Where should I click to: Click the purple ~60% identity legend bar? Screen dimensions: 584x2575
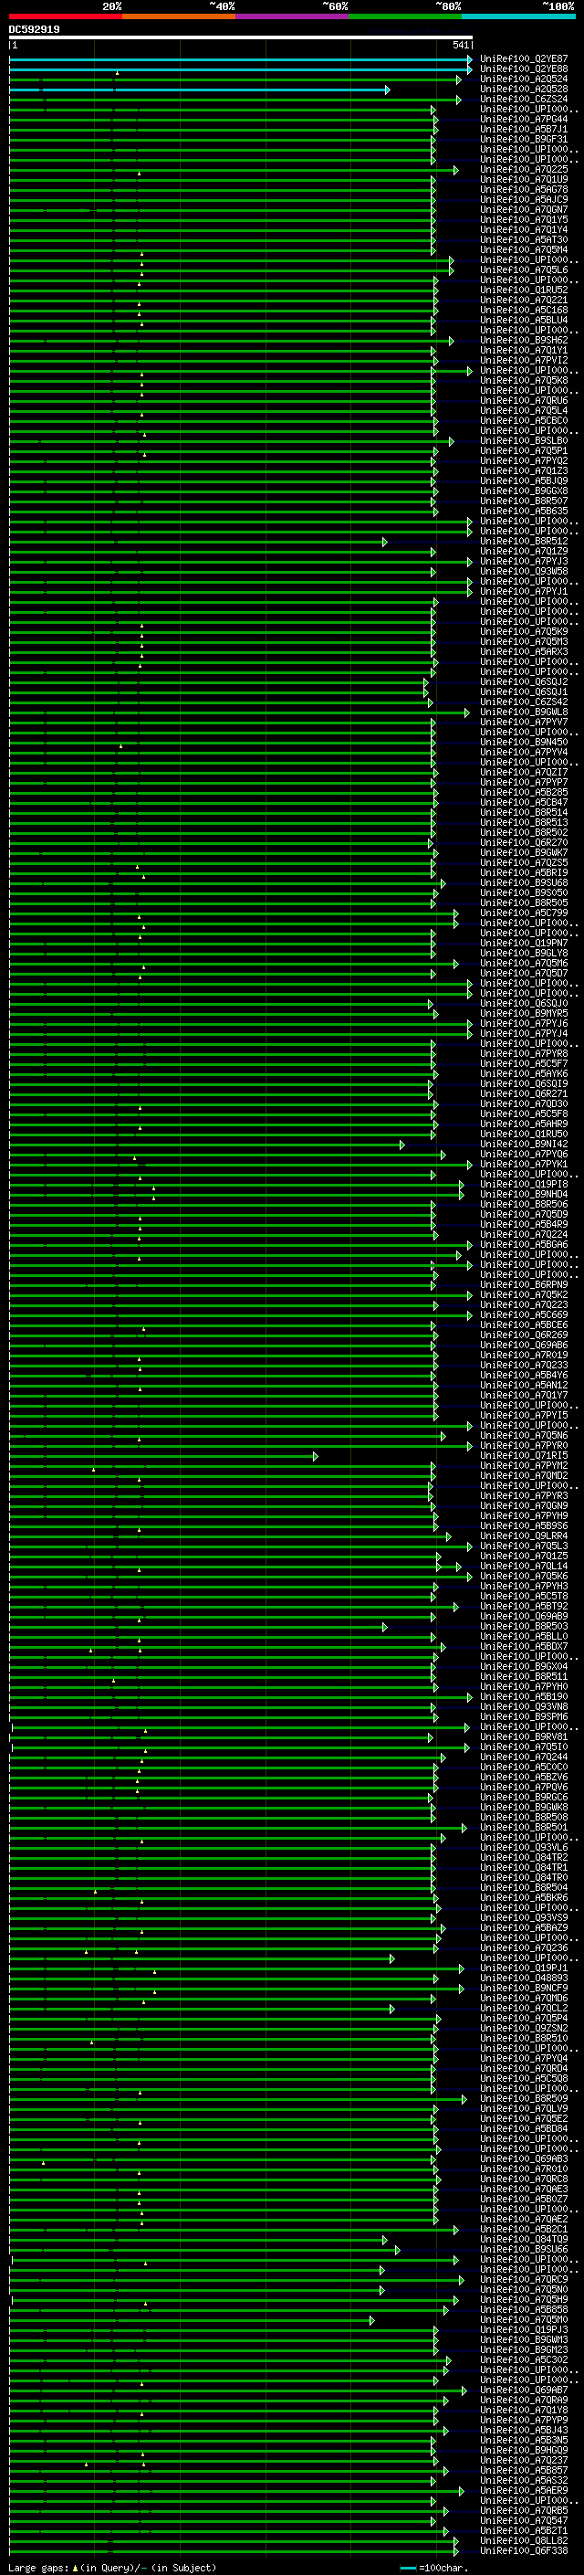click(291, 16)
